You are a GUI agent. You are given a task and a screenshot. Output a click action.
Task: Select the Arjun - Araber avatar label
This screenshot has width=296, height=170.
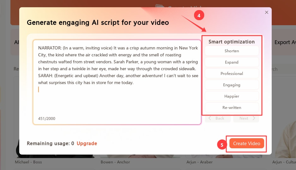point(199,162)
